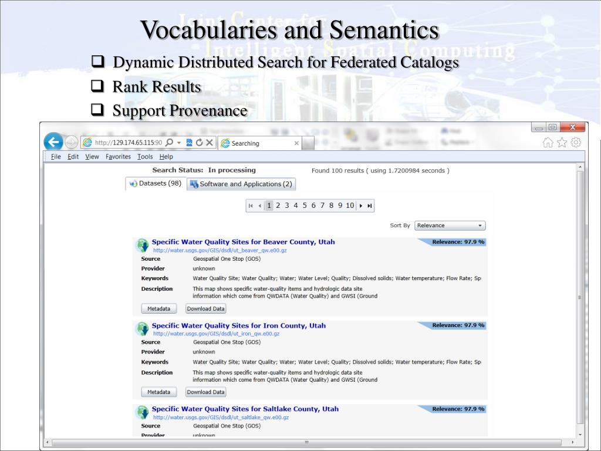Open the View menu
This screenshot has height=451, width=601.
92,156
